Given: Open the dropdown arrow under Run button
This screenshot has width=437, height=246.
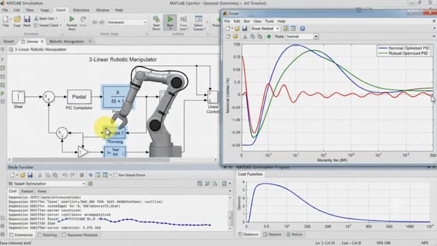Looking at the screenshot, I should (170, 29).
